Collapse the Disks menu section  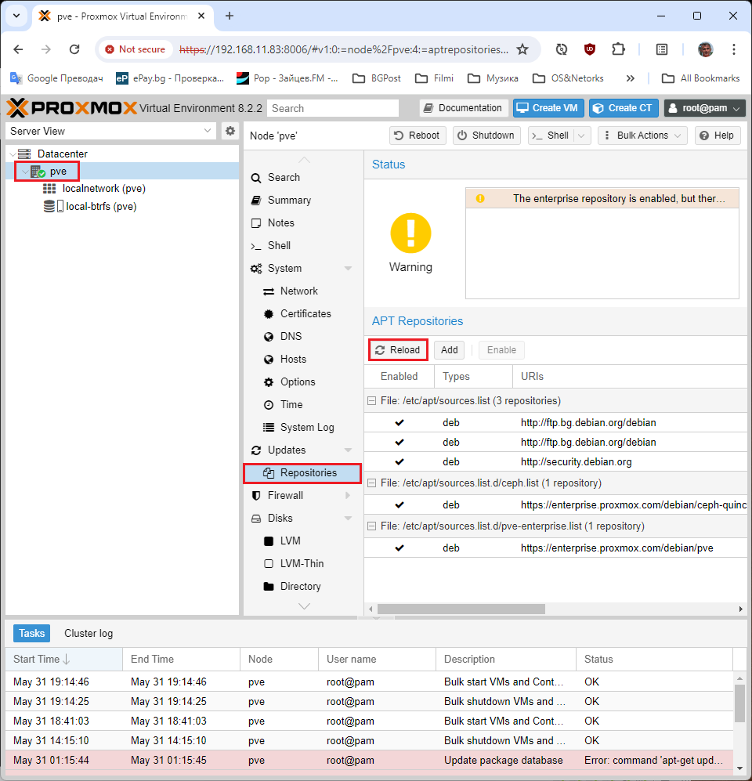(x=348, y=519)
